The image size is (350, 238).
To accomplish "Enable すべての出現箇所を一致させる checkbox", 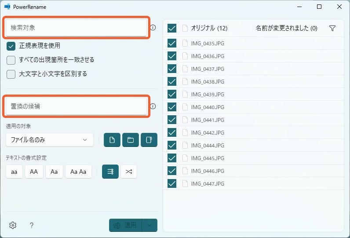I will [11, 60].
